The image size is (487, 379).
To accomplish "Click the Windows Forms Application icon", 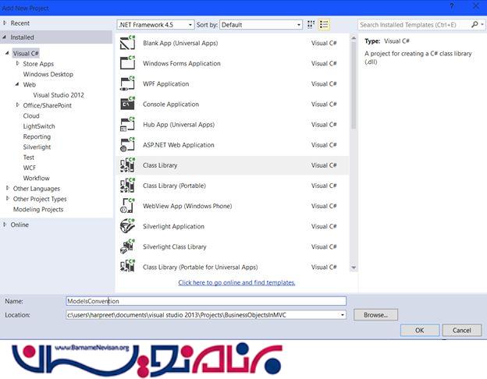I will pos(128,63).
